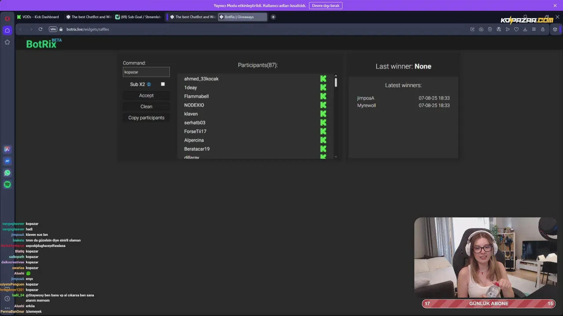Open history clock in the sidebar
The height and width of the screenshot is (316, 563).
click(x=7, y=298)
